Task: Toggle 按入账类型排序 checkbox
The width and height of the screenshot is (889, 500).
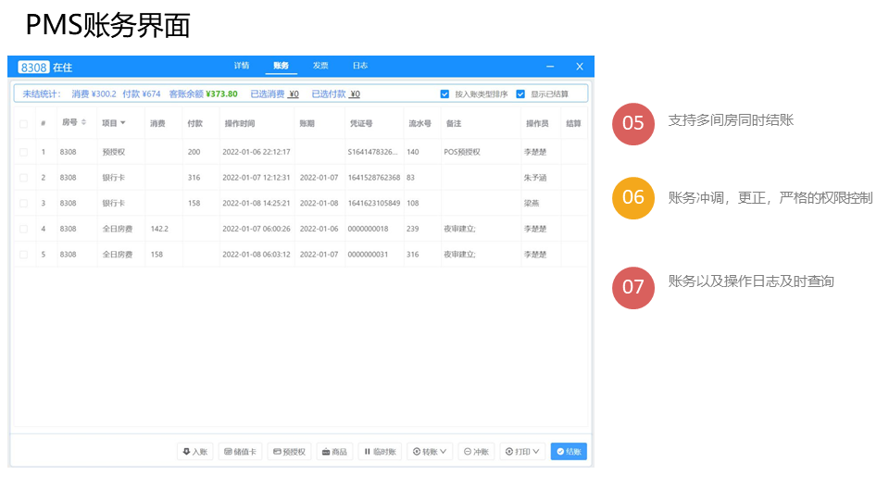Action: coord(445,94)
